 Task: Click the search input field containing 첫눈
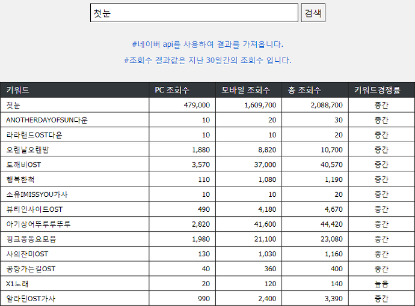coord(194,13)
